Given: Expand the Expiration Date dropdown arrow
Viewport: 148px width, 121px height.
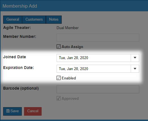Looking at the screenshot, I should pyautogui.click(x=135, y=69).
